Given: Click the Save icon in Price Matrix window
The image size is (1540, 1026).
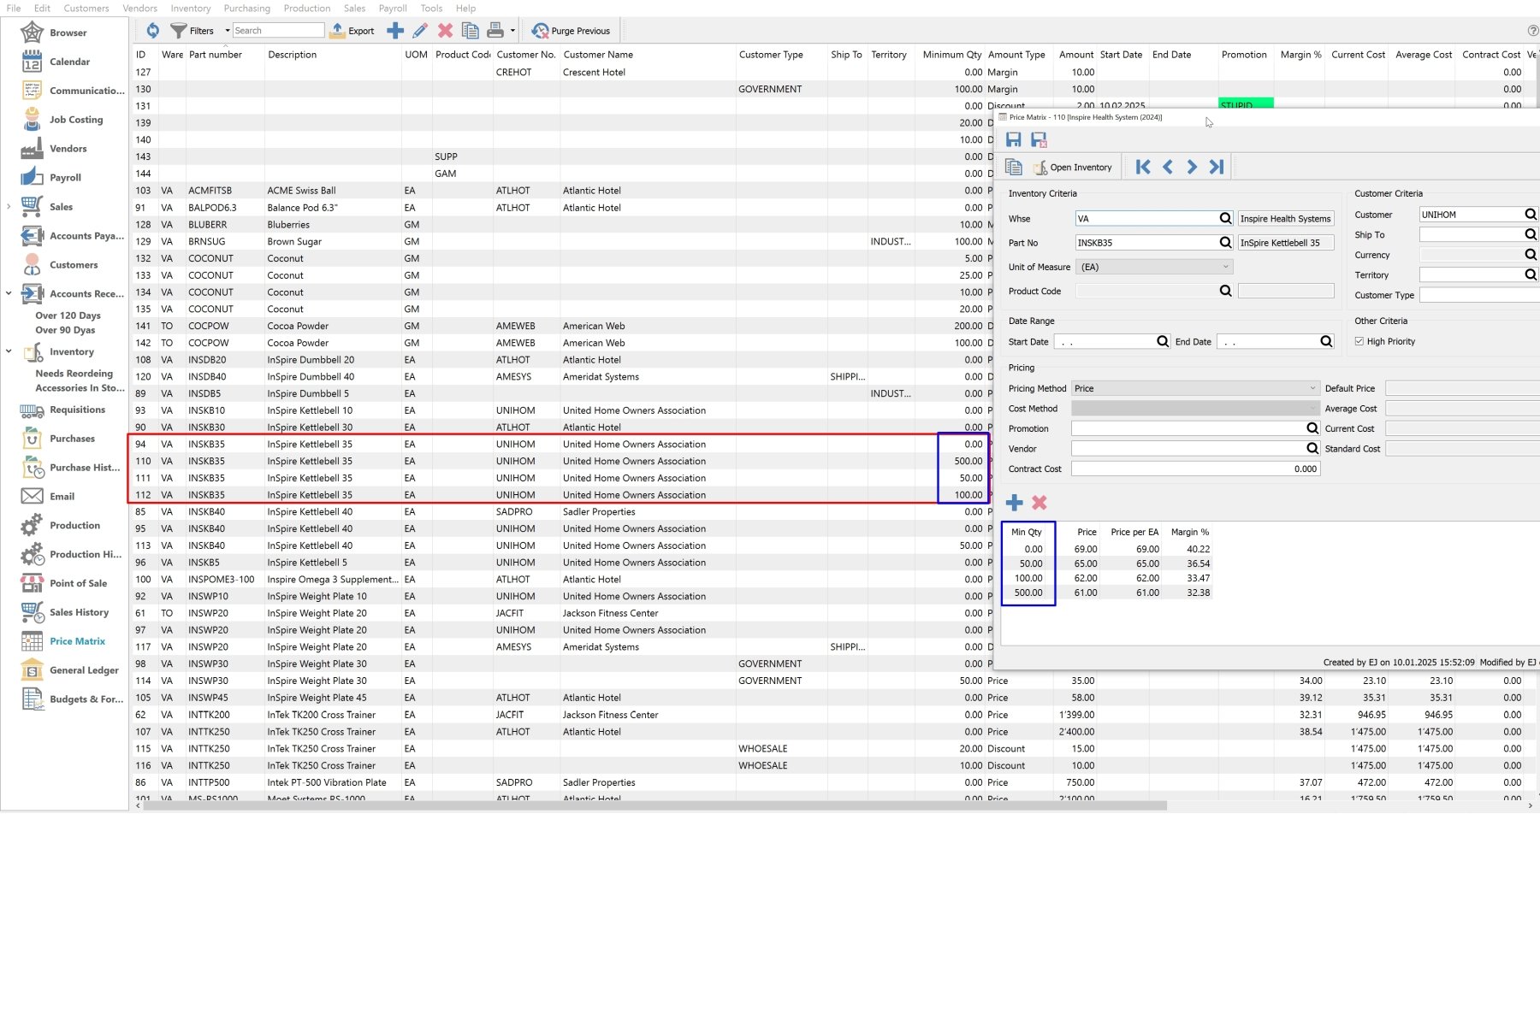Looking at the screenshot, I should tap(1014, 139).
